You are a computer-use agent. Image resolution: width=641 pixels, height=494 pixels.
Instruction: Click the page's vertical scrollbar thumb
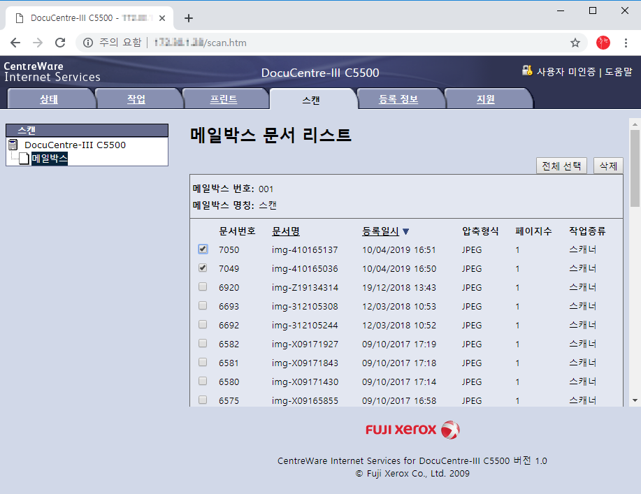pyautogui.click(x=635, y=168)
